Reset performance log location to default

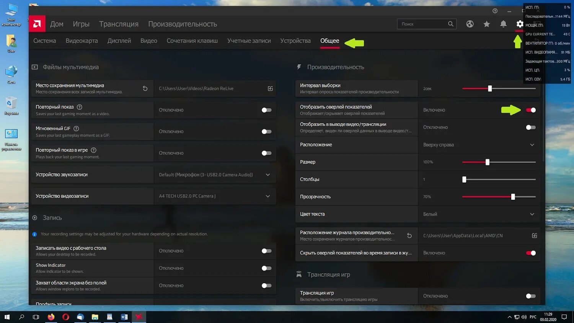pos(409,236)
